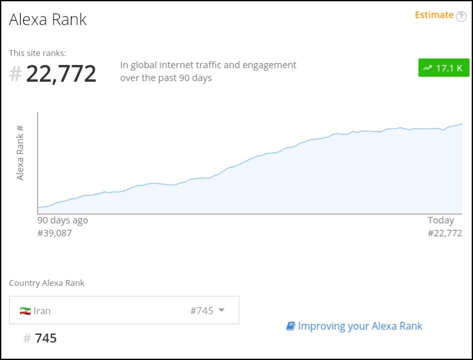
Task: Expand the country dropdown arrow
Action: (x=222, y=310)
